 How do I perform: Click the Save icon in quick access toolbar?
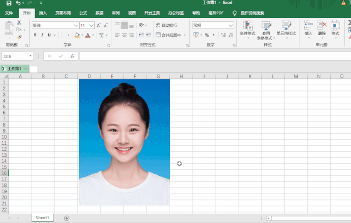[x=9, y=3]
